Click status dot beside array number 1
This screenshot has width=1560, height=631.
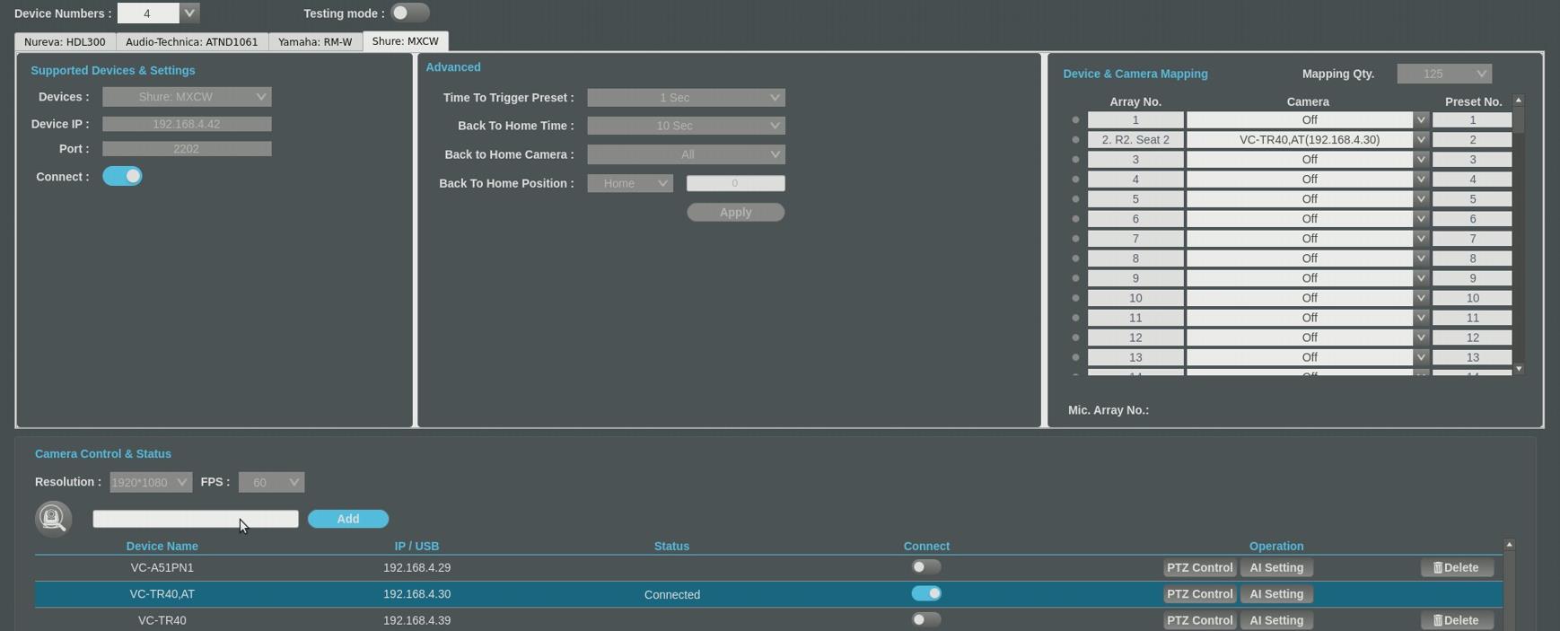pos(1075,120)
